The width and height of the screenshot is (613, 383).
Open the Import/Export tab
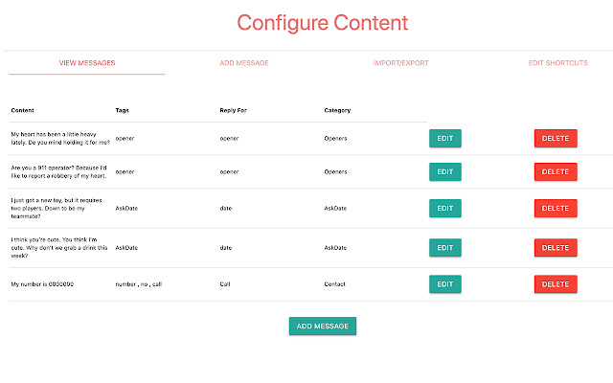400,63
